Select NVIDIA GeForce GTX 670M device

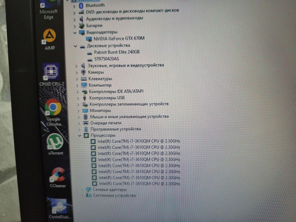click(119, 39)
